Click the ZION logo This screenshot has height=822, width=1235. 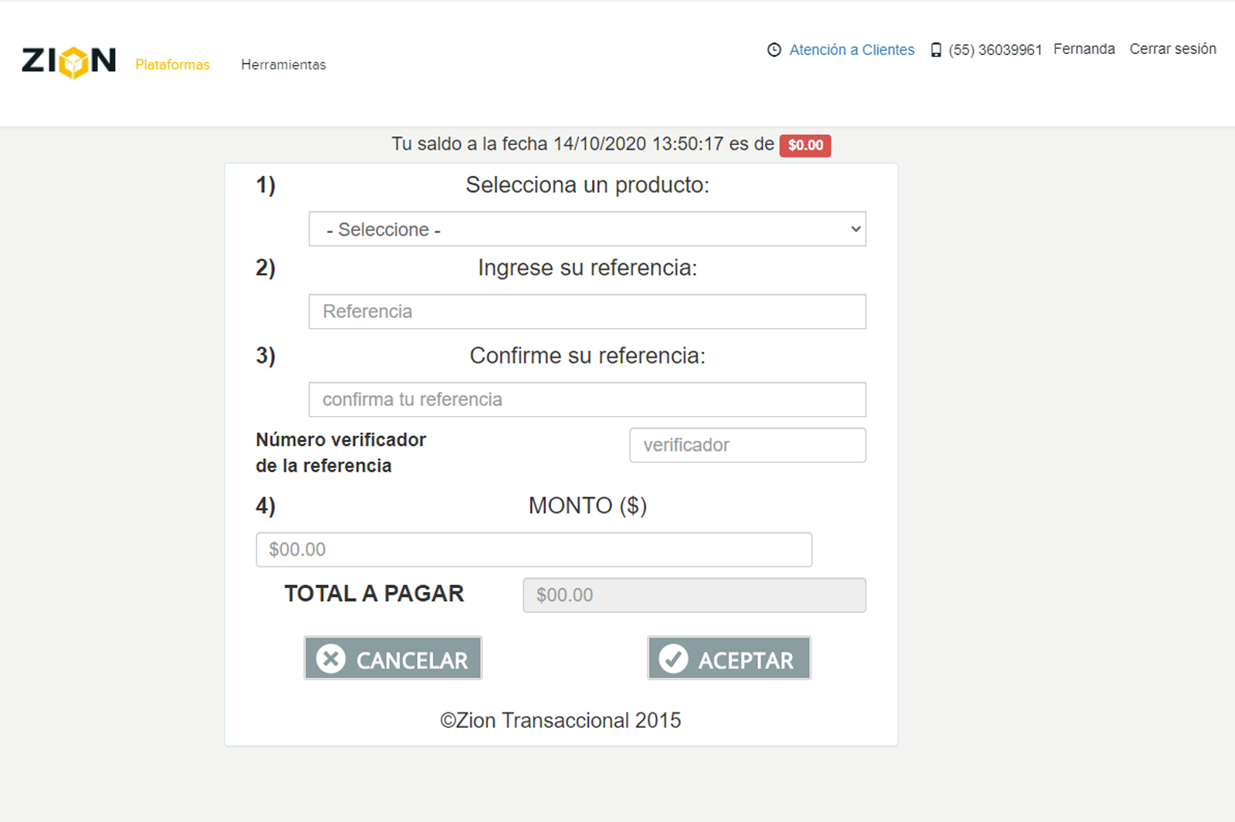(x=69, y=62)
